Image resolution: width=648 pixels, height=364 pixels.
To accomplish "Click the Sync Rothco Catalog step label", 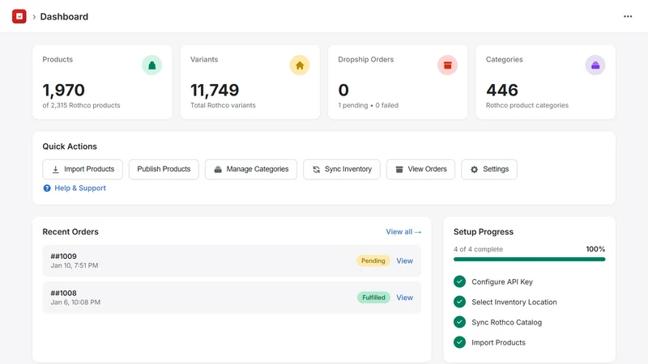I will coord(507,322).
